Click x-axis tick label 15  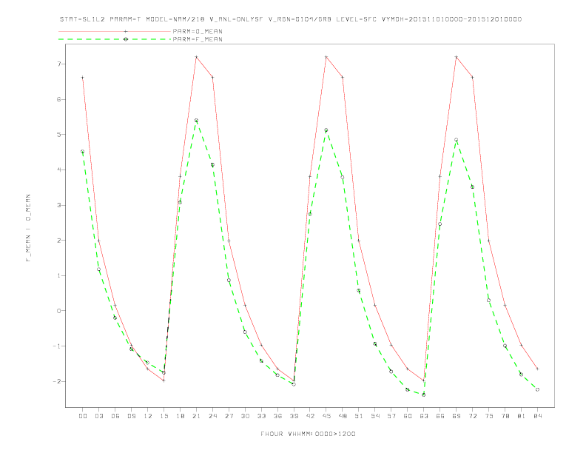pos(164,416)
